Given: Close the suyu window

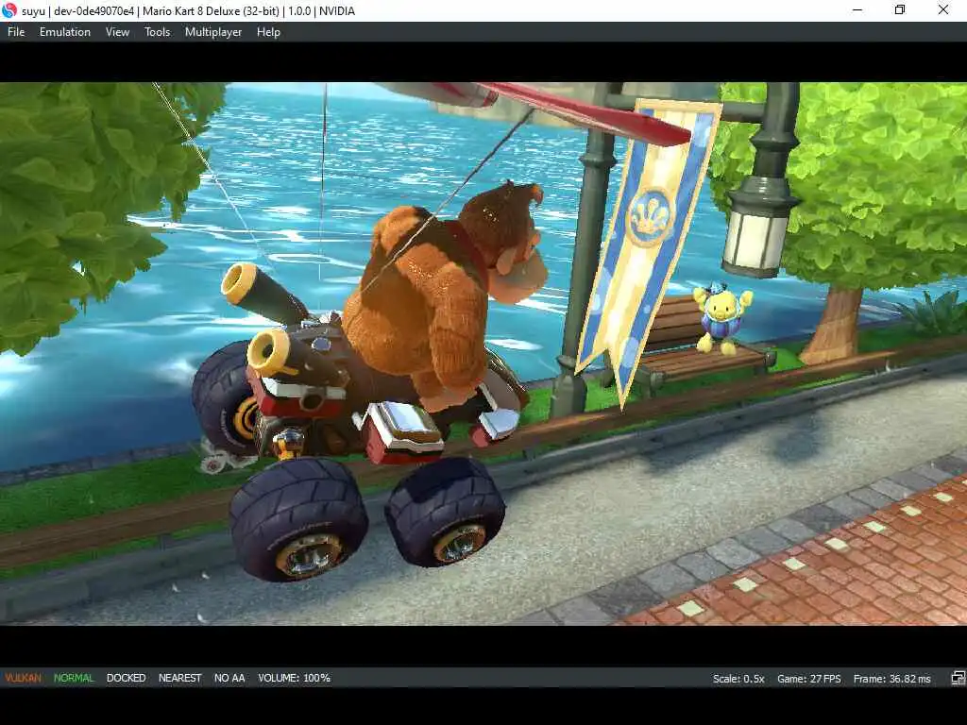Looking at the screenshot, I should (943, 9).
